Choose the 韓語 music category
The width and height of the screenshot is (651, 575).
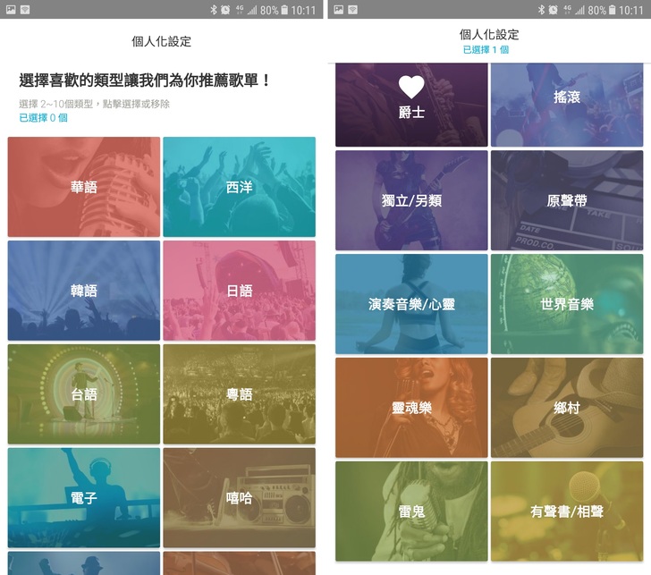(83, 291)
